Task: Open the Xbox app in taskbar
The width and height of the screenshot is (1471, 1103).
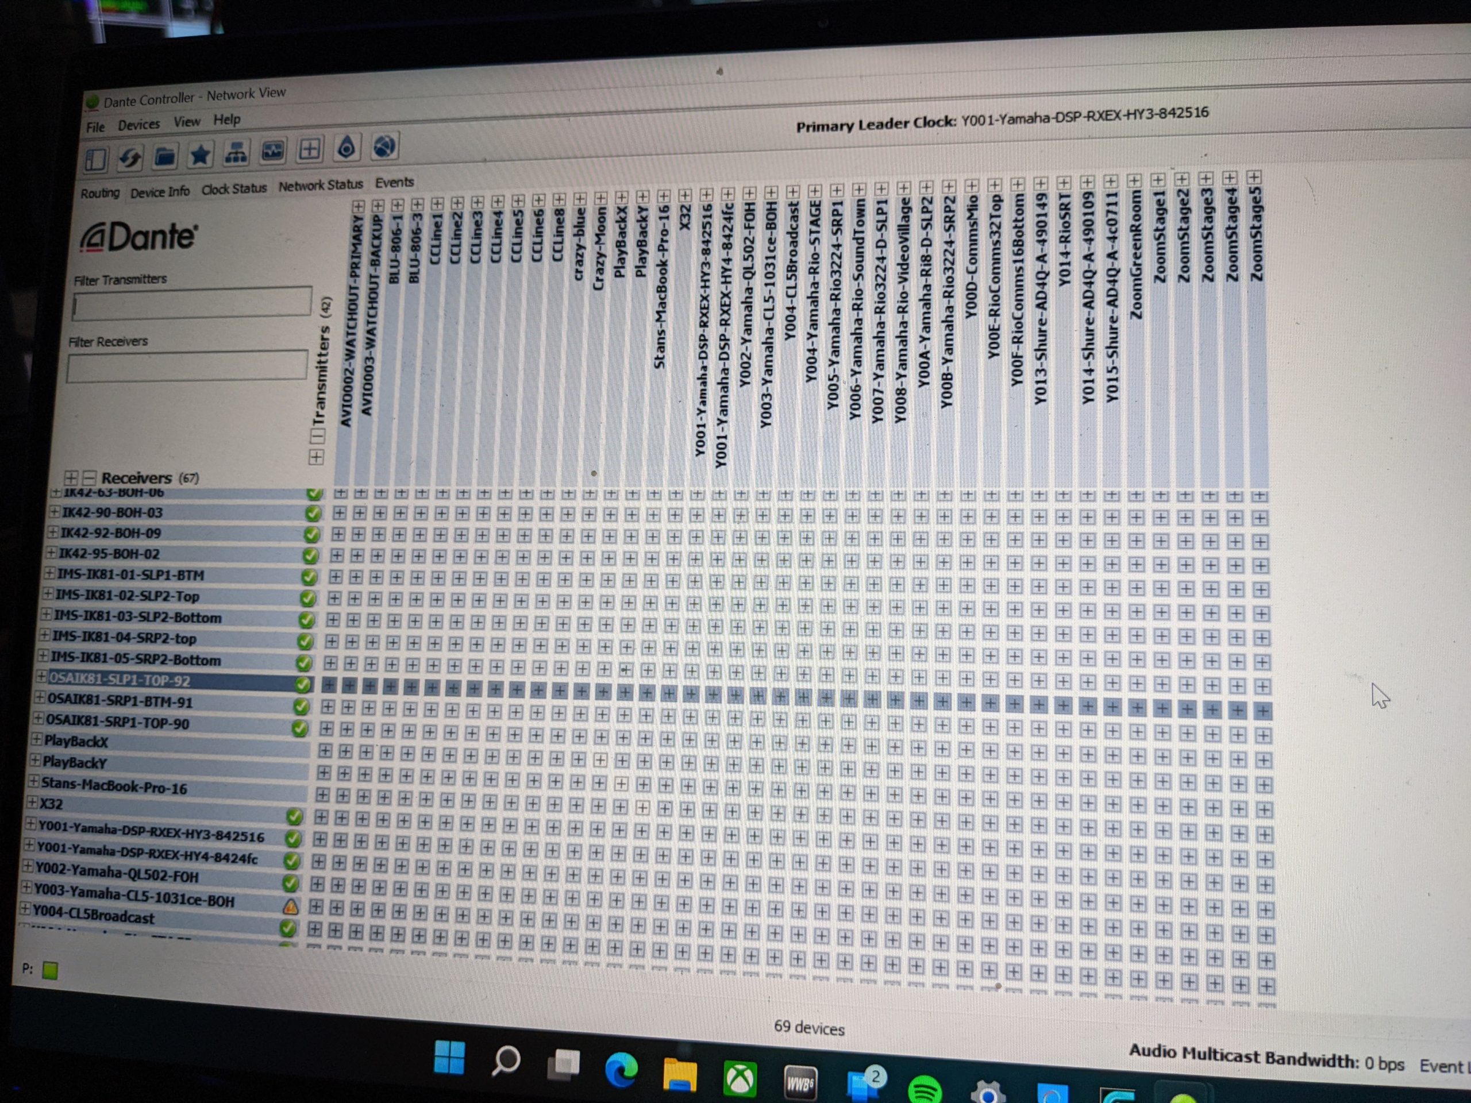Action: click(x=740, y=1079)
